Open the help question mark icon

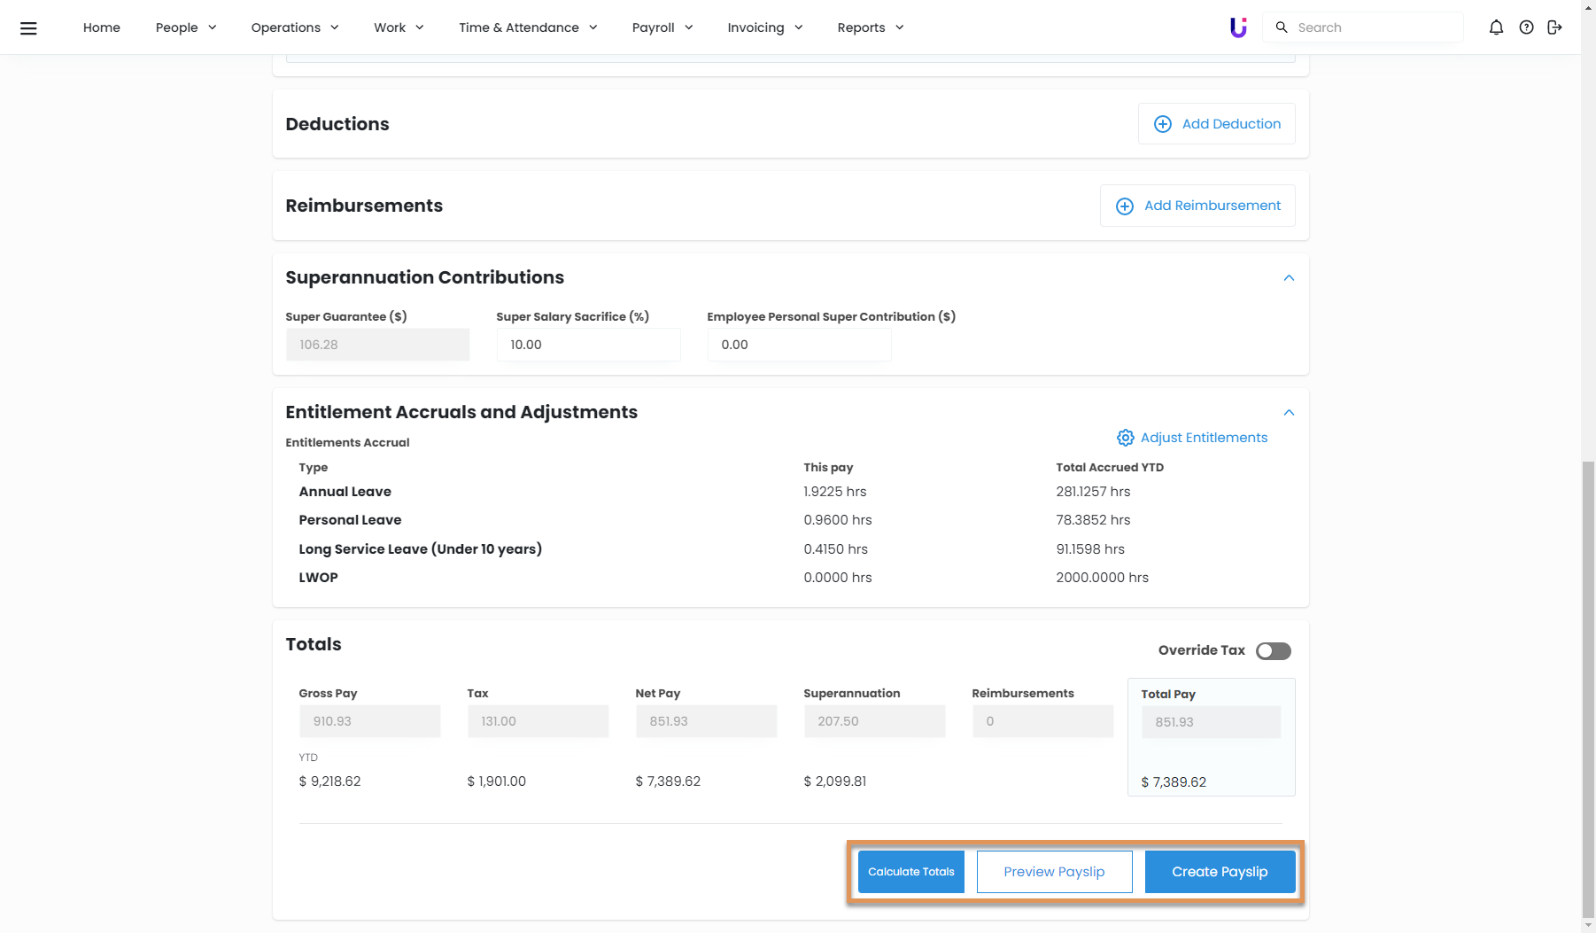tap(1526, 27)
